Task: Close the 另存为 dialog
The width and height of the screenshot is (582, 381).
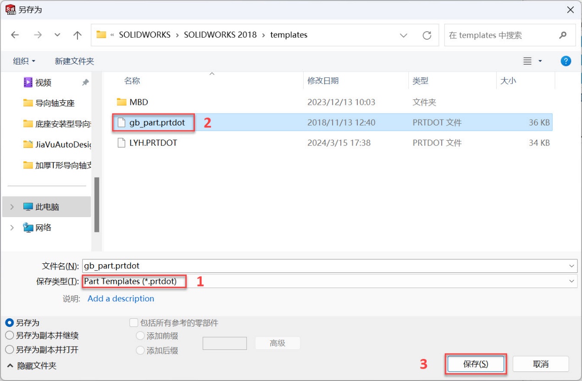Action: point(570,10)
